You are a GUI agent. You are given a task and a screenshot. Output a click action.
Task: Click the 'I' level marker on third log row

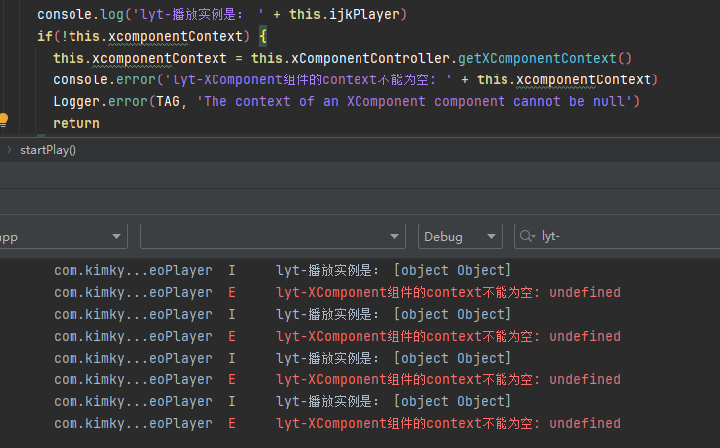[232, 314]
